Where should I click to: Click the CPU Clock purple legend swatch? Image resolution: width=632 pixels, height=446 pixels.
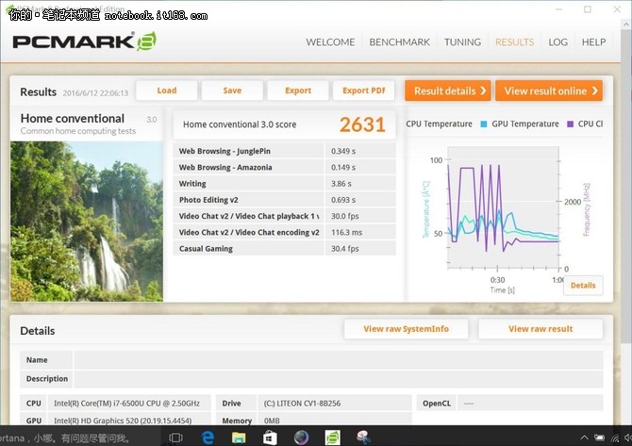point(570,124)
